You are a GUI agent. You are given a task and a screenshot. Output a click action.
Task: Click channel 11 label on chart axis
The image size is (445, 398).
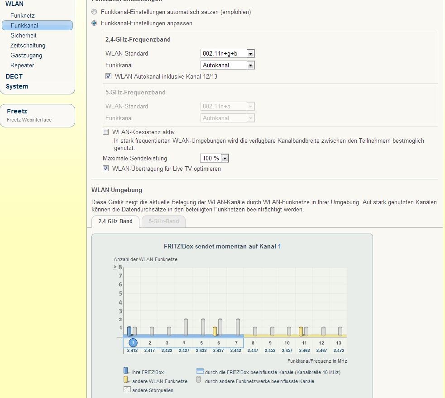pos(304,343)
